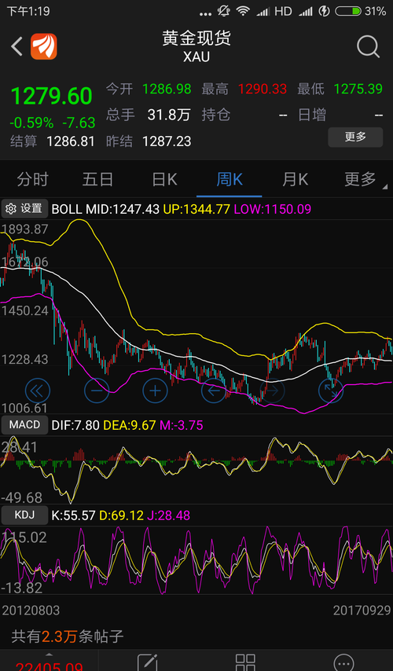Select the 周K tab
The height and width of the screenshot is (671, 393).
230,180
